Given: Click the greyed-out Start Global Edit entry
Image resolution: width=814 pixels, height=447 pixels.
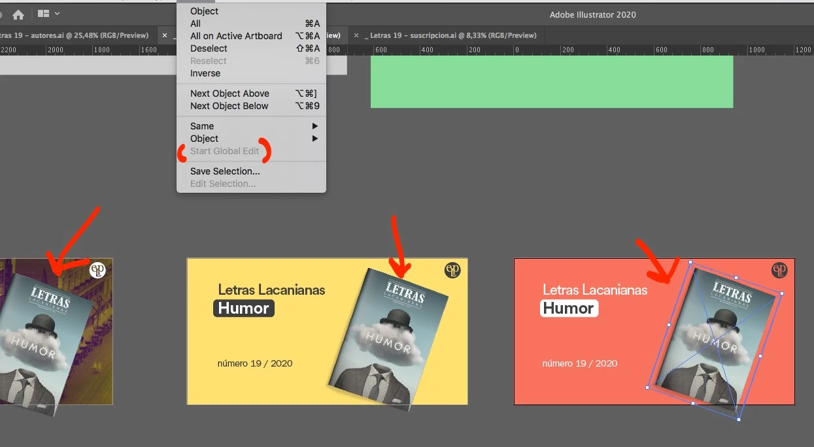Looking at the screenshot, I should point(251,151).
